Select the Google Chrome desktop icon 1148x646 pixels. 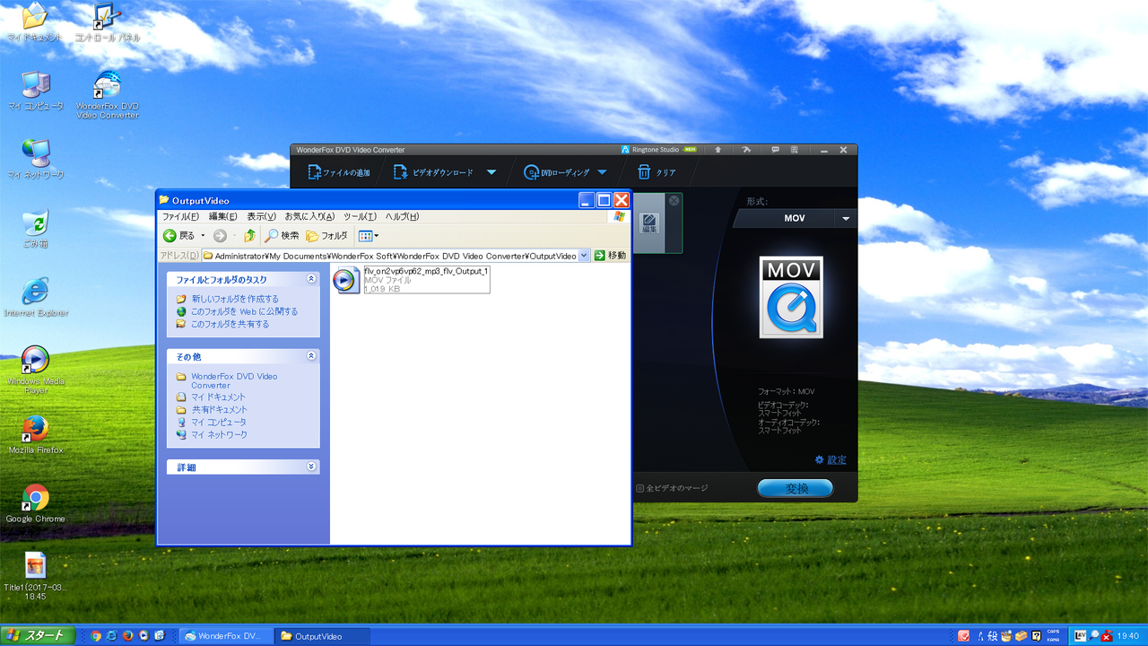35,503
